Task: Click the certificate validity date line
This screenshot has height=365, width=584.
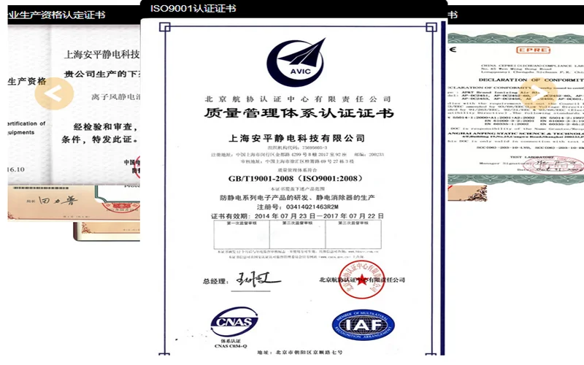Action: pos(297,216)
